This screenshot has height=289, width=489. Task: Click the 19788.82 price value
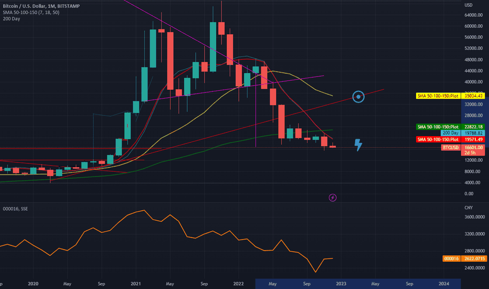473,133
